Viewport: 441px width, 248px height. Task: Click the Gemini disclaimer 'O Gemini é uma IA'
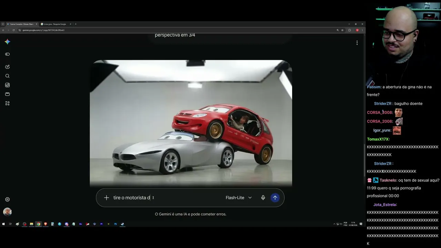click(x=191, y=214)
